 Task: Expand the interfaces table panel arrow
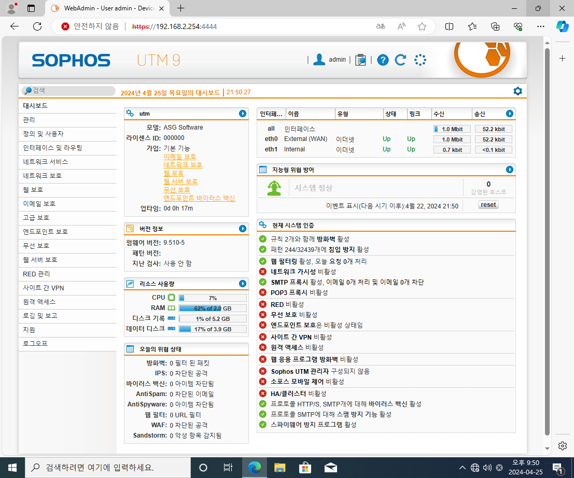pyautogui.click(x=510, y=114)
